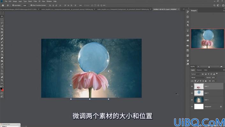The height and width of the screenshot is (127, 225).
Task: Open the Window menu
Action: (49, 1)
